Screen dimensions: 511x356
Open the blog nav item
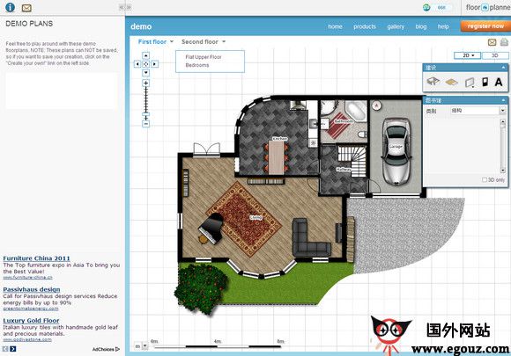tap(421, 26)
